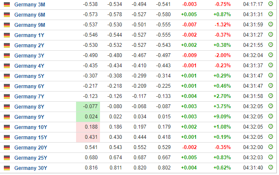Click the clock icon in Germany 5Y row
This screenshot has width=279, height=175.
point(270,75)
